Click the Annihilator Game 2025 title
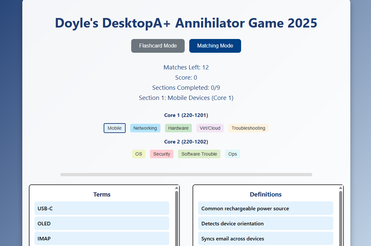This screenshot has height=246, width=371. coord(186,23)
